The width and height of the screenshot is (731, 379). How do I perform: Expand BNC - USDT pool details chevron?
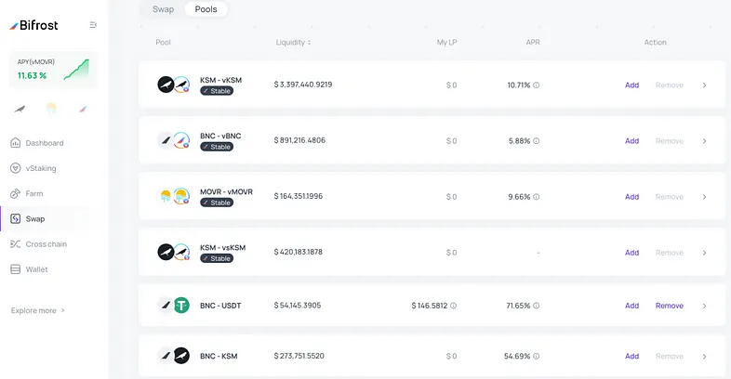[x=704, y=306]
